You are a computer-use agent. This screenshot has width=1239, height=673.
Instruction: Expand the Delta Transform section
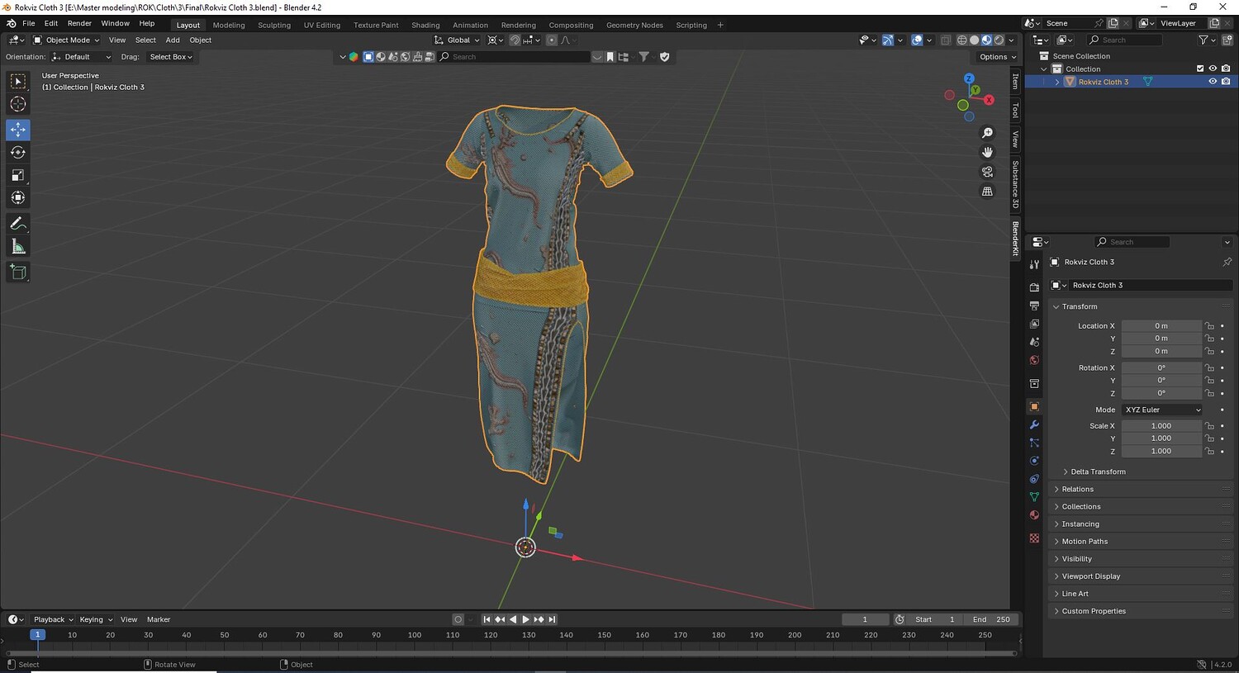coord(1097,472)
